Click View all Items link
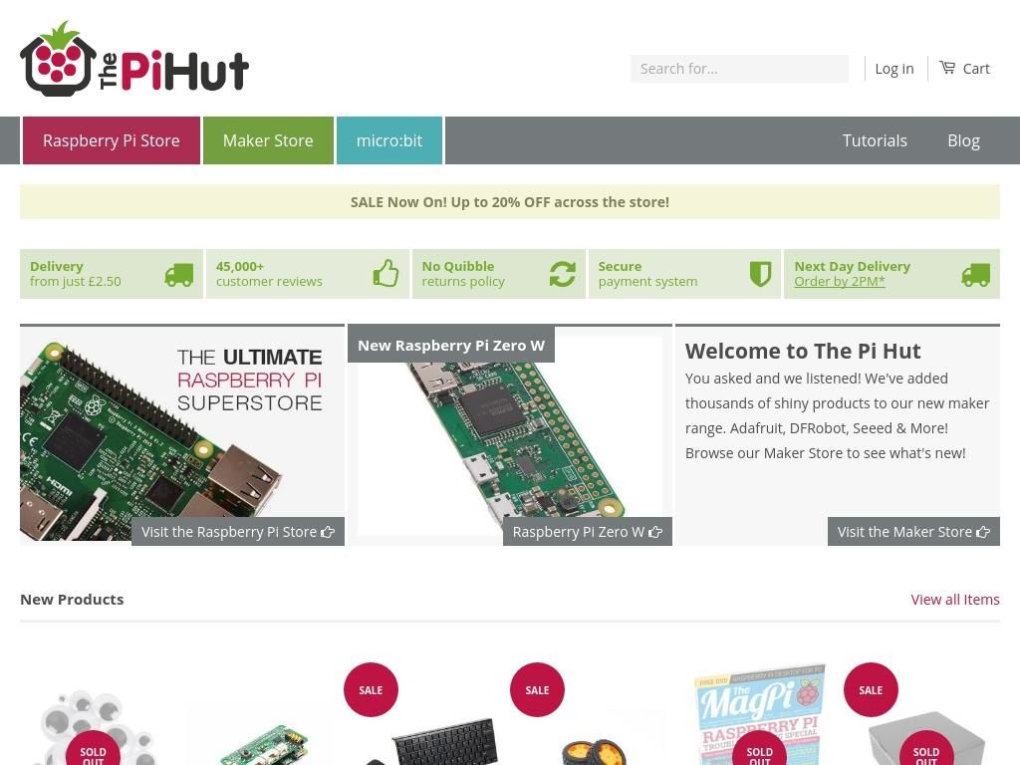The width and height of the screenshot is (1020, 765). pyautogui.click(x=955, y=599)
